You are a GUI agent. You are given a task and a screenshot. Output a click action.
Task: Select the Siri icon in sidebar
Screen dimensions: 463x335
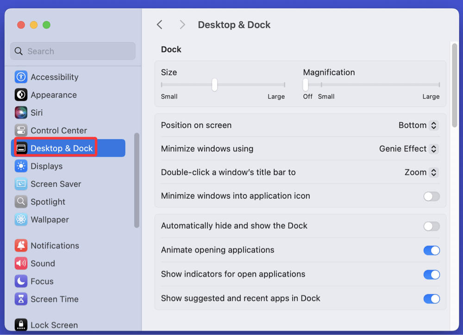click(21, 113)
